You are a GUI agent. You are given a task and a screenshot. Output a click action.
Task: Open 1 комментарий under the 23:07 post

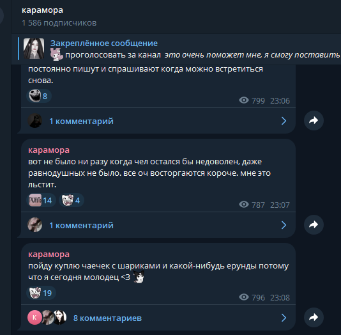click(x=158, y=225)
